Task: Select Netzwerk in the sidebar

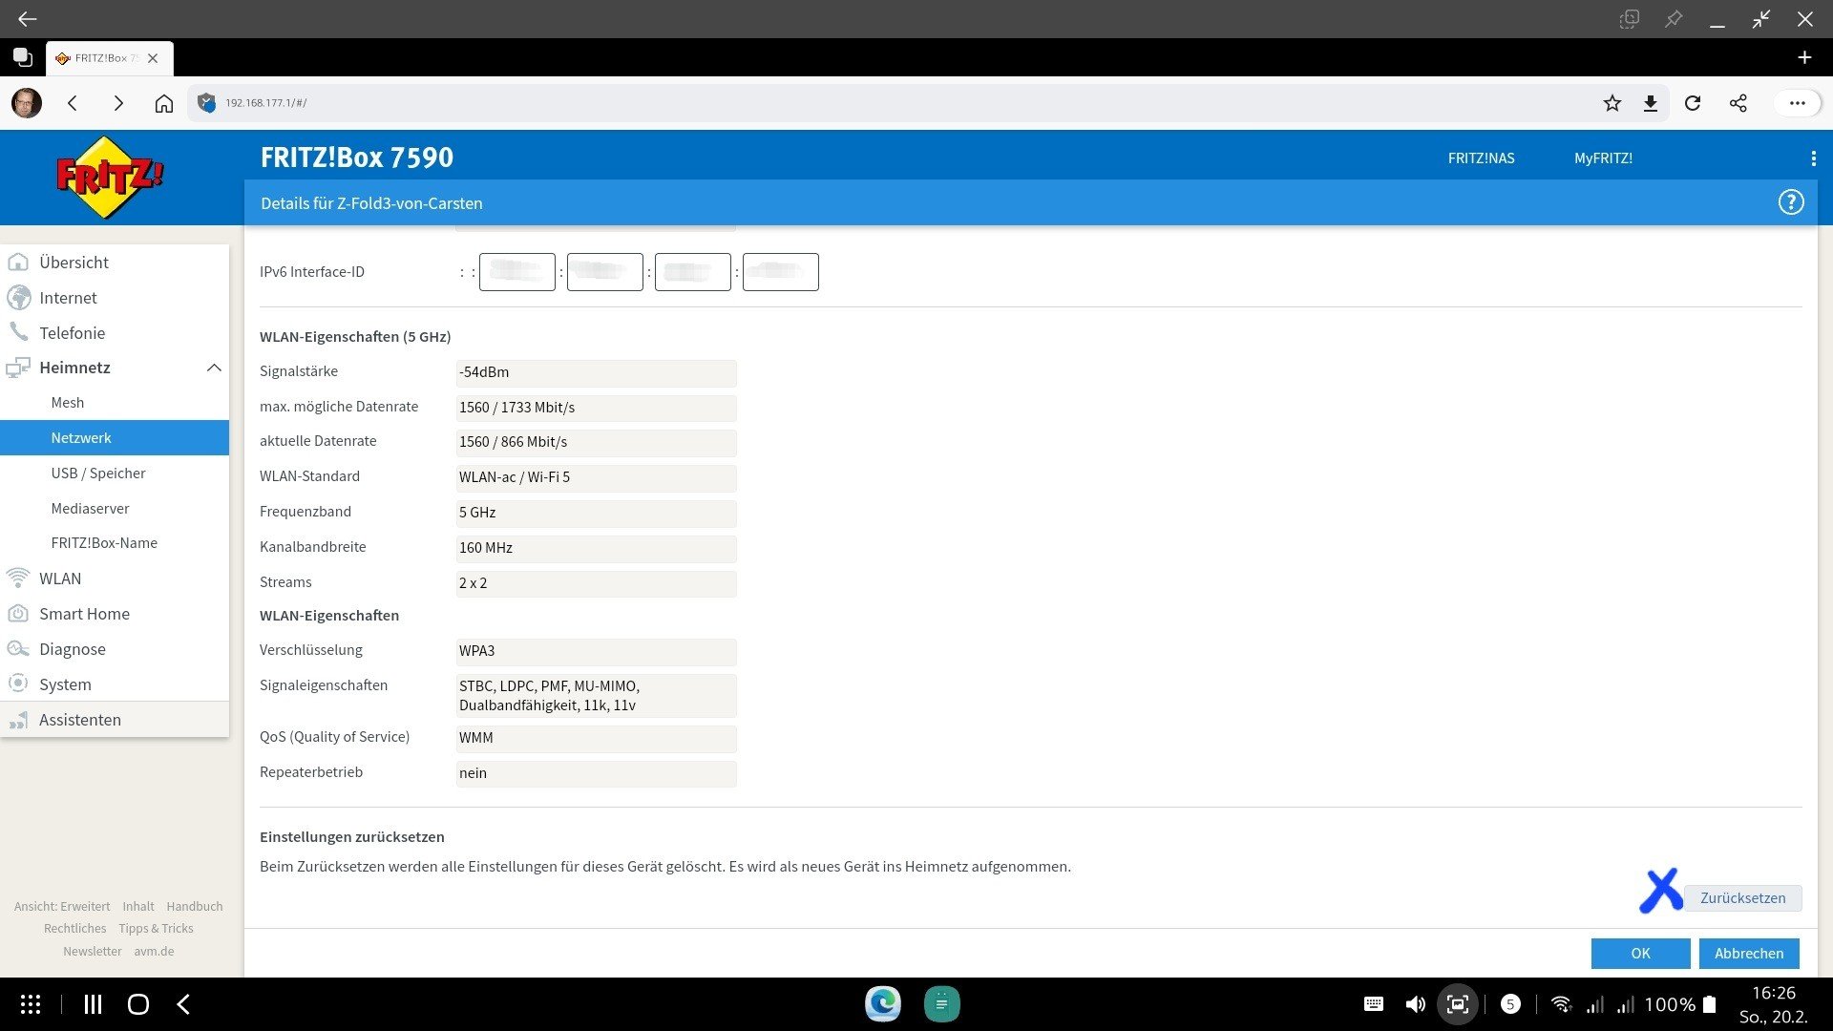Action: coord(115,438)
